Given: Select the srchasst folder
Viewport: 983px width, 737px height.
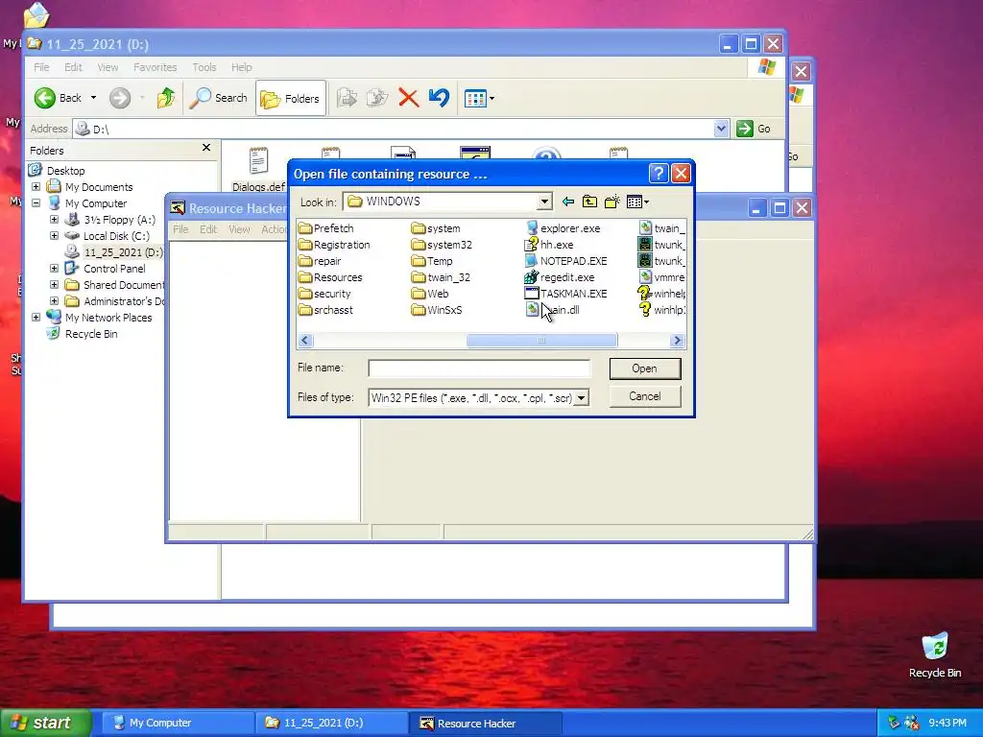Looking at the screenshot, I should [x=326, y=310].
